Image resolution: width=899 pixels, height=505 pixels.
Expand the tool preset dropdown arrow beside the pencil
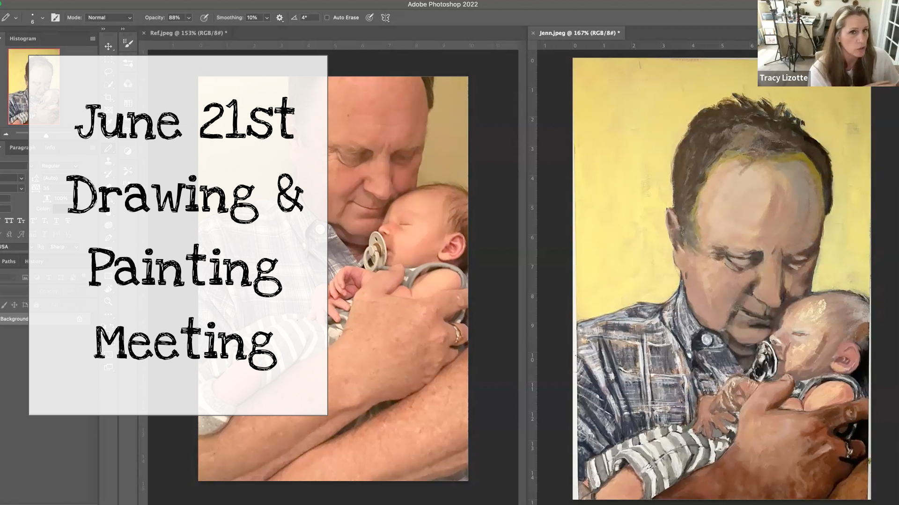click(16, 18)
